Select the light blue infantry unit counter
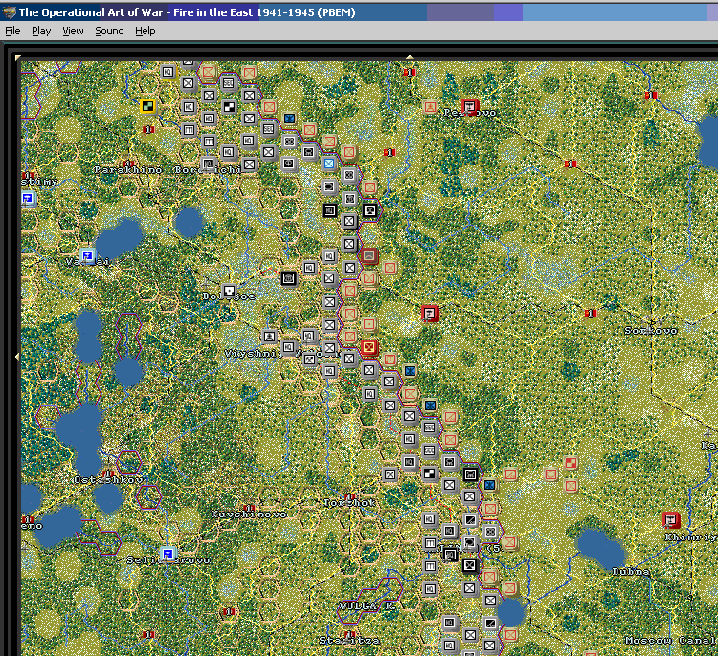 [328, 164]
